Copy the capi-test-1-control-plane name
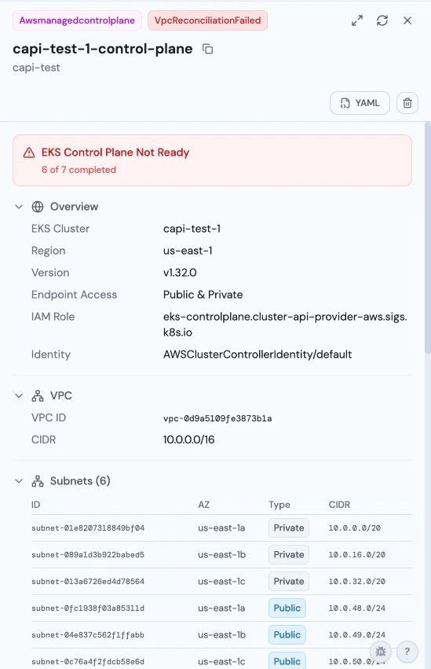The image size is (431, 669). tap(207, 49)
